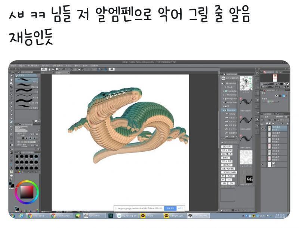The width and height of the screenshot is (299, 228).
Task: Click the New document icon in command bar
Action: pos(50,69)
